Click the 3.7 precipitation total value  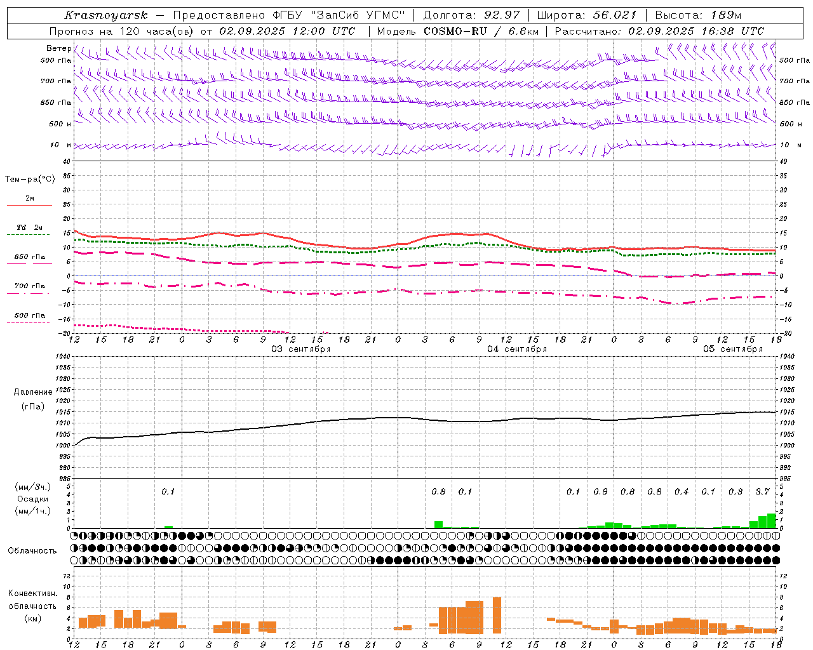pos(762,492)
